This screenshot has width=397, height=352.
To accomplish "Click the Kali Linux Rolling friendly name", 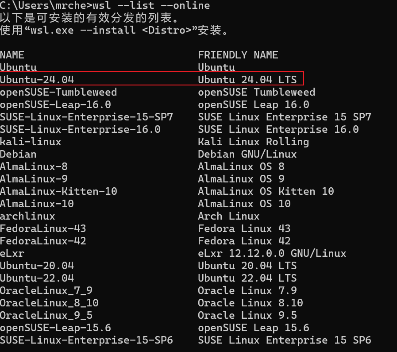I will [254, 142].
